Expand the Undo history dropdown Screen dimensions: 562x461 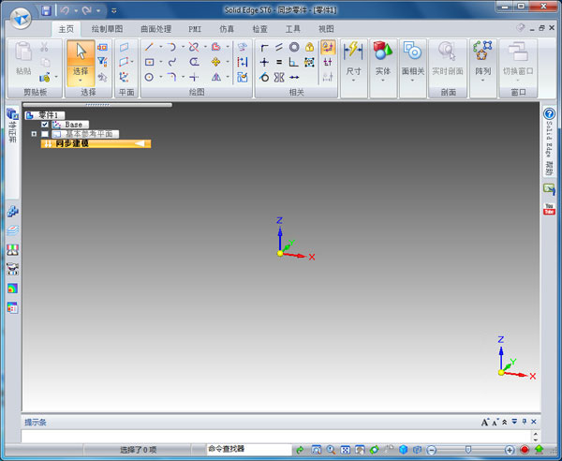(x=76, y=10)
